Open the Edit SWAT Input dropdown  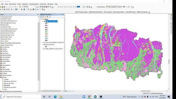(x=131, y=12)
